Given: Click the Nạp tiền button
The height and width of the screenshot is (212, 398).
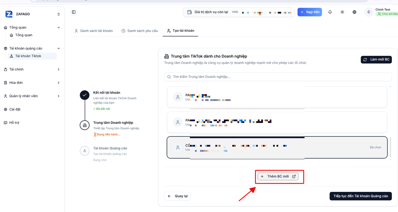Looking at the screenshot, I should [x=310, y=12].
